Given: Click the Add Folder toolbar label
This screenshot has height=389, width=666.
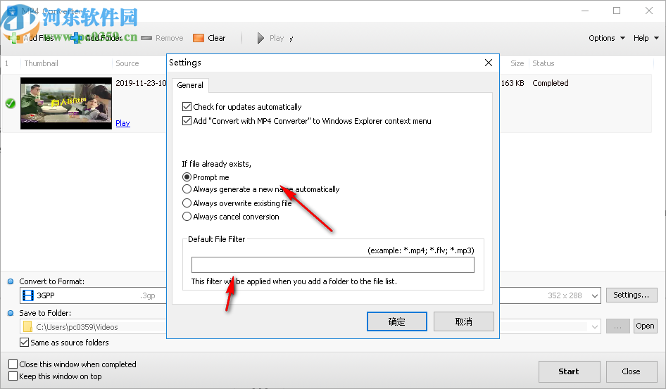Looking at the screenshot, I should click(103, 38).
